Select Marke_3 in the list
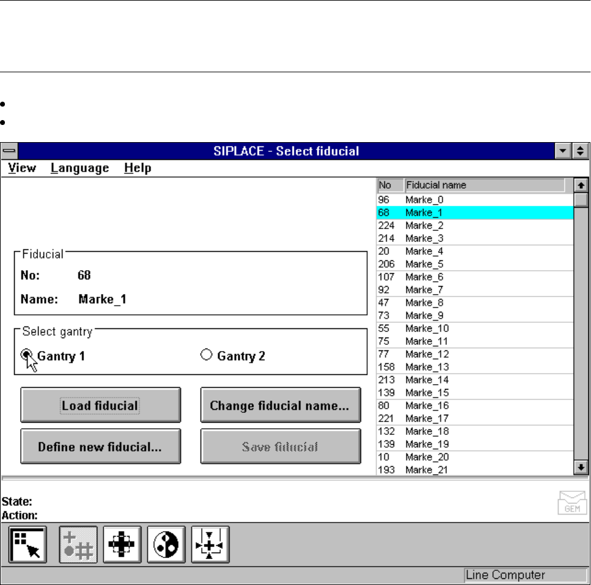The height and width of the screenshot is (585, 591). [x=475, y=238]
